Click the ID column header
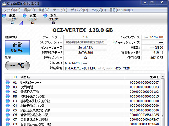169x126 pixels. point(15,77)
